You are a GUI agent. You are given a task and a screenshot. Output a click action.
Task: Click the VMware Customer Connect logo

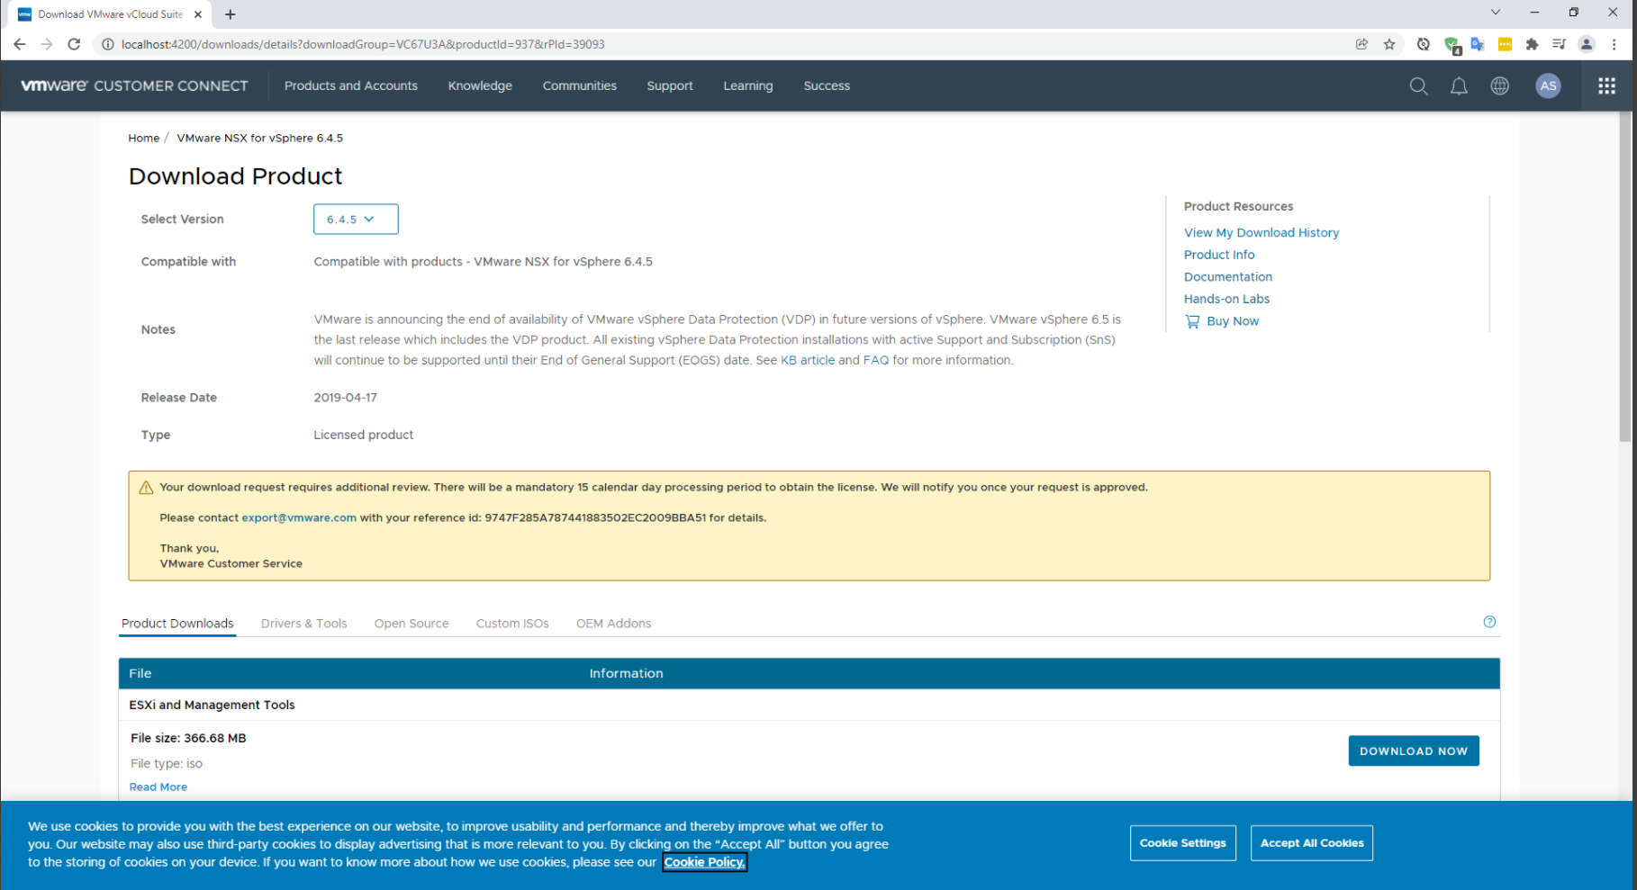pyautogui.click(x=134, y=86)
